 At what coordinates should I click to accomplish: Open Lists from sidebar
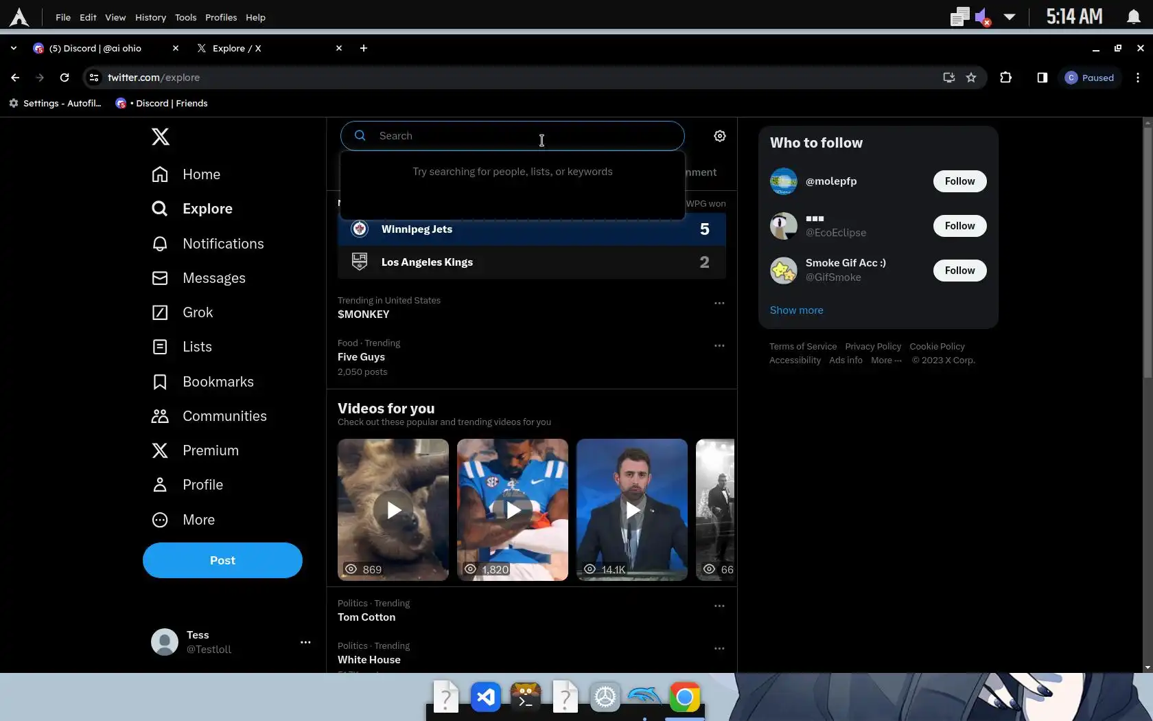coord(181,347)
